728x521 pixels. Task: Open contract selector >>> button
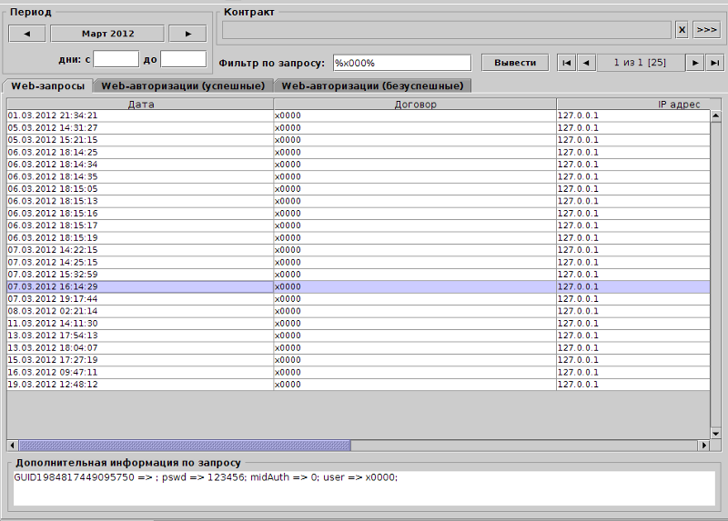tap(706, 30)
